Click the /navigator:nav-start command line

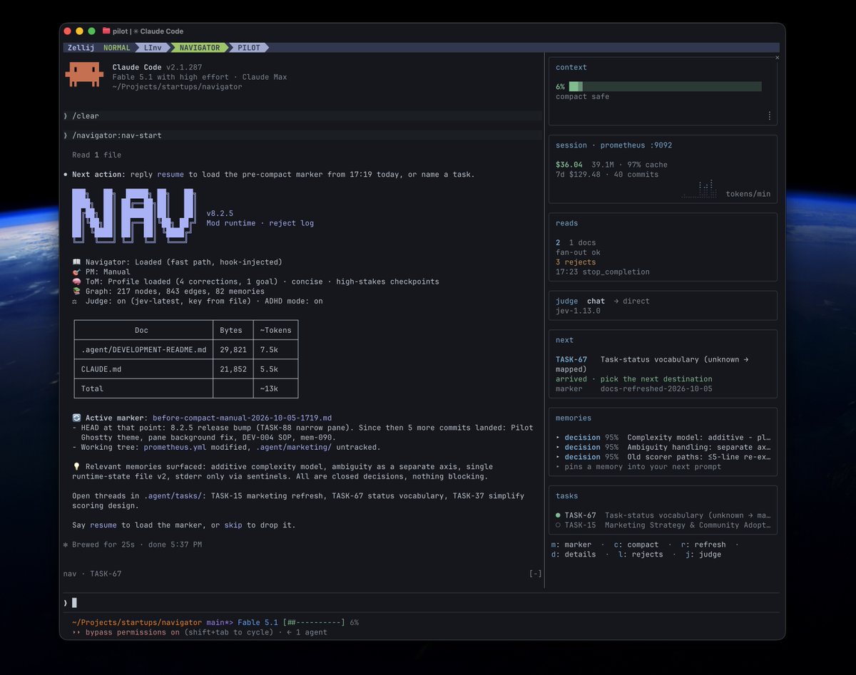pyautogui.click(x=302, y=135)
